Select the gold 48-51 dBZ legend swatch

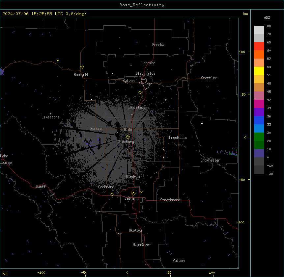coord(259,79)
